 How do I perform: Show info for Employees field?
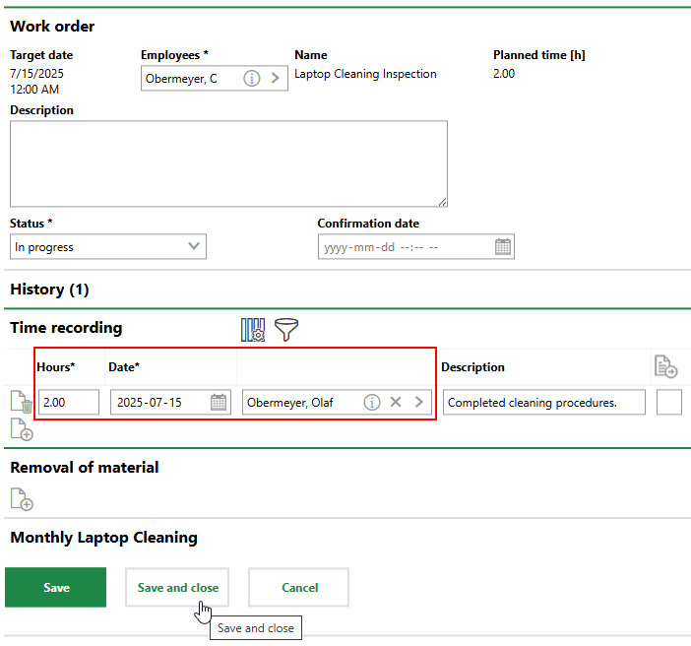252,79
